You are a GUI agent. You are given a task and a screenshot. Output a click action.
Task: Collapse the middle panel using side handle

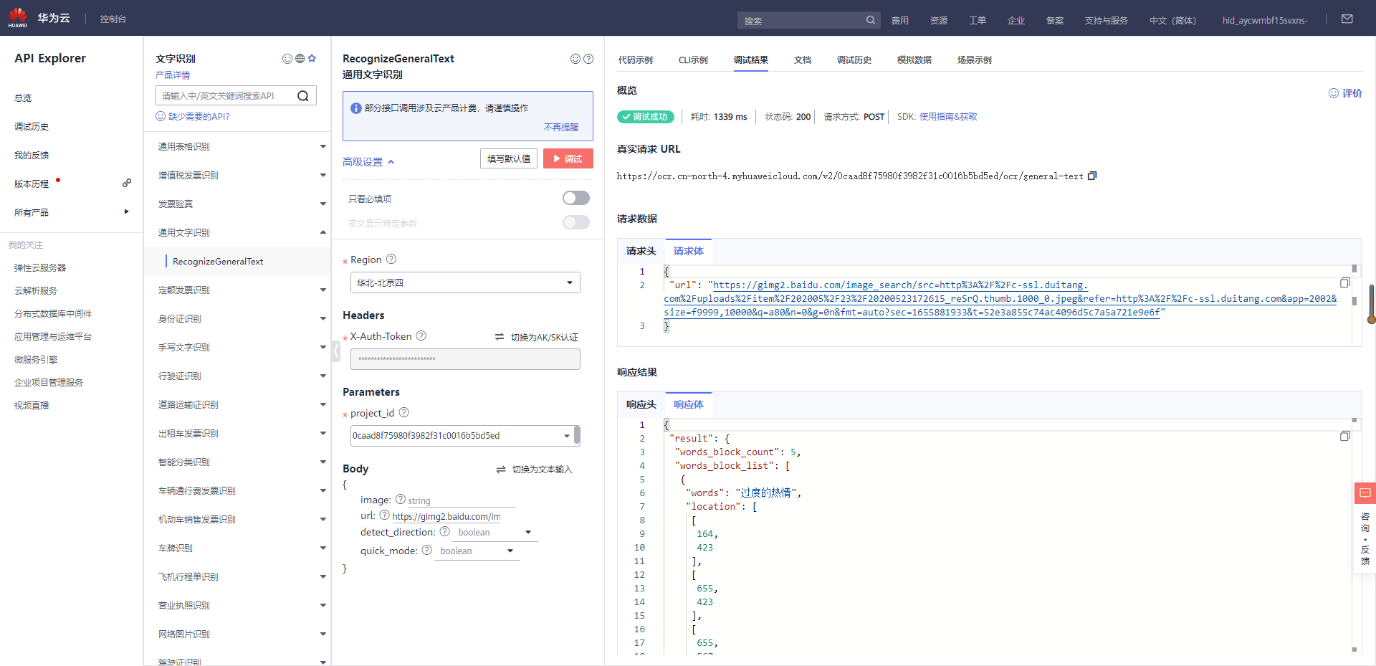coord(335,351)
